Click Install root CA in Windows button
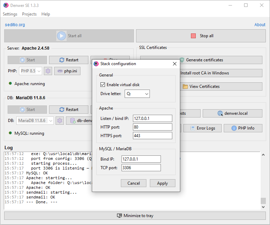 coord(221,73)
